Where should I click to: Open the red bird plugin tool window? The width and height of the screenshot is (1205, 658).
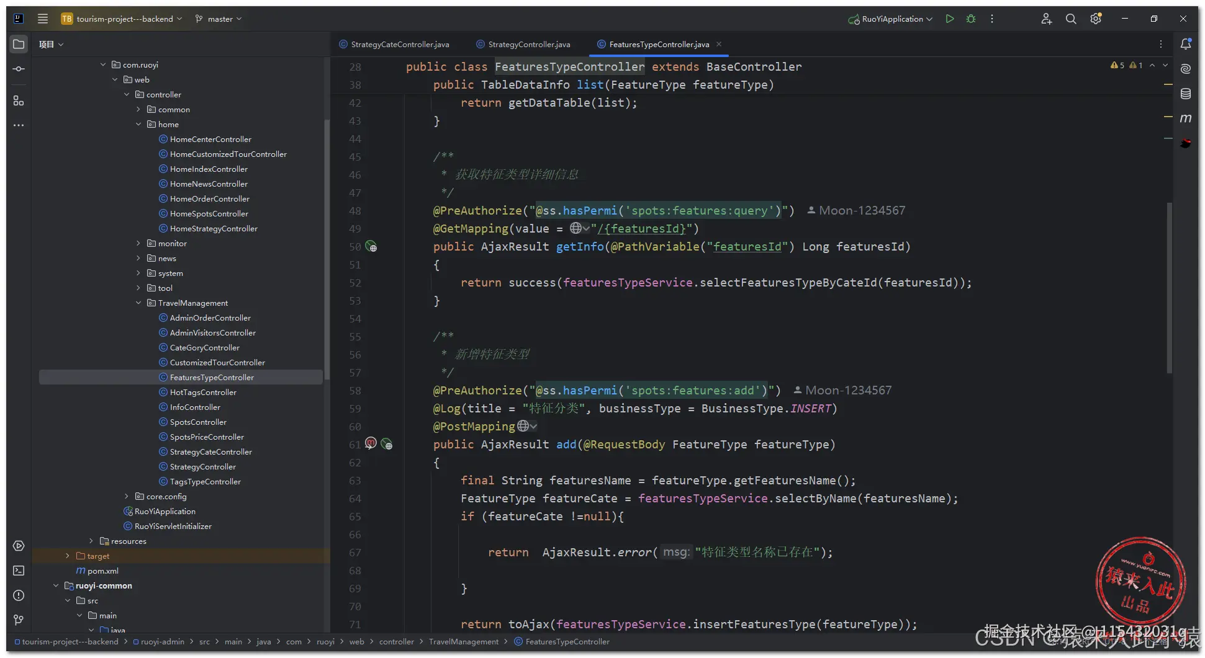click(x=1186, y=143)
